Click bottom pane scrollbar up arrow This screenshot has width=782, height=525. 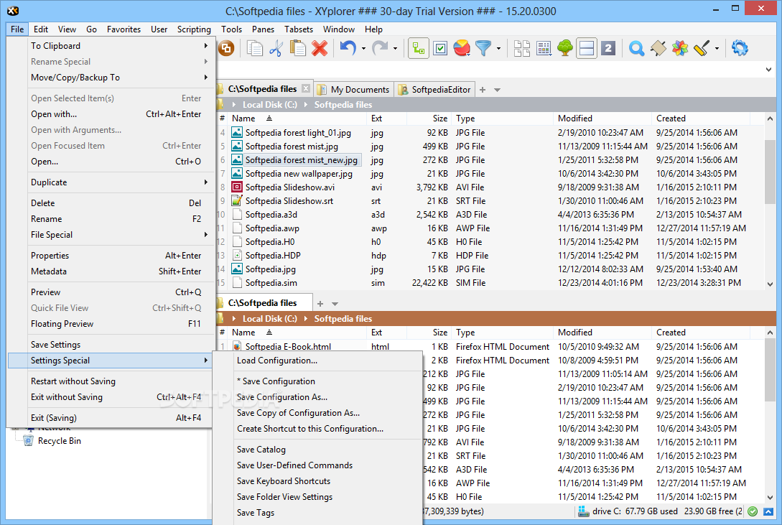tap(770, 333)
